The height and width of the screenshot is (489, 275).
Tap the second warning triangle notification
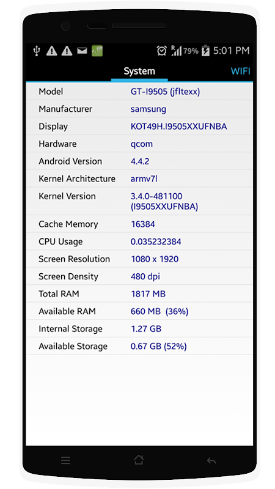pyautogui.click(x=67, y=51)
